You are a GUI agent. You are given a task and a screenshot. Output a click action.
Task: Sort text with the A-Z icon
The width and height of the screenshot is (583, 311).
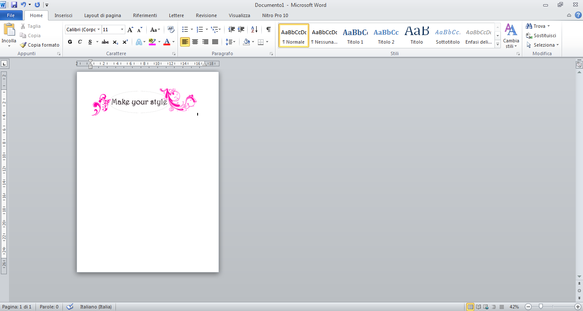click(x=254, y=30)
